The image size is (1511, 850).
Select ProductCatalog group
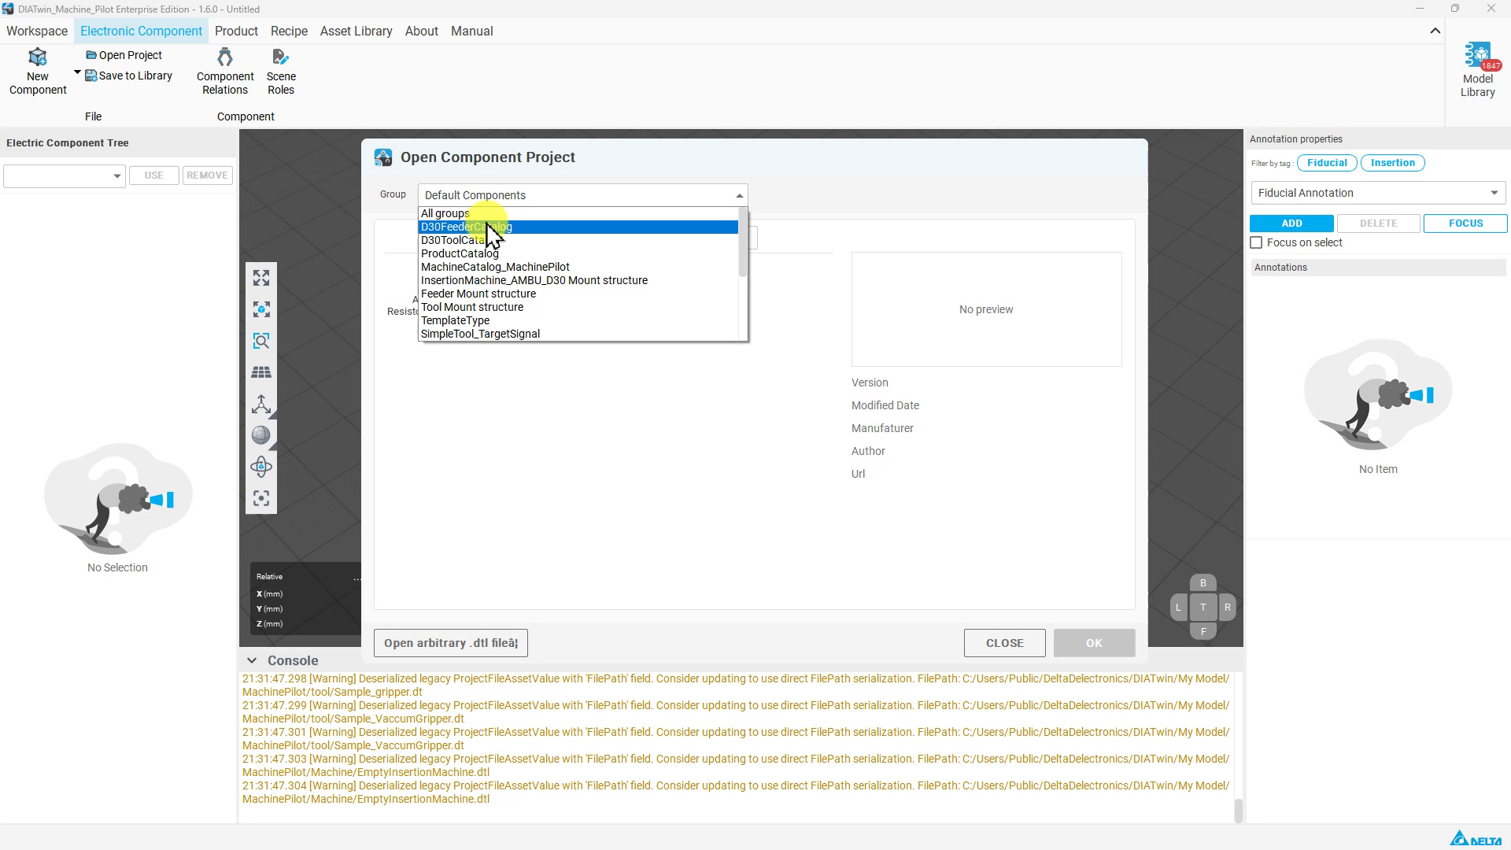click(x=578, y=253)
